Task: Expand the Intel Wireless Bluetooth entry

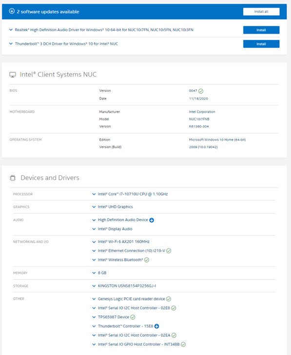Action: pos(94,260)
